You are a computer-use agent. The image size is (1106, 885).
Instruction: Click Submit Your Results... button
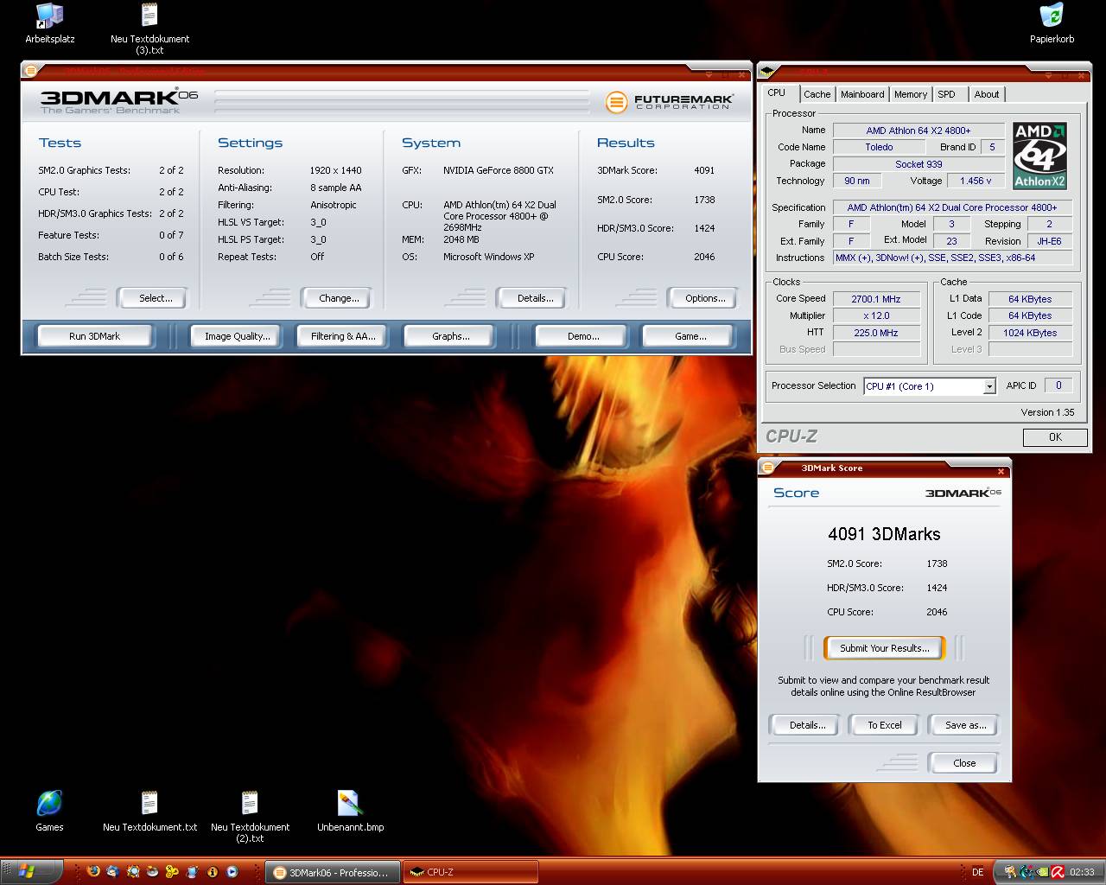(x=884, y=648)
